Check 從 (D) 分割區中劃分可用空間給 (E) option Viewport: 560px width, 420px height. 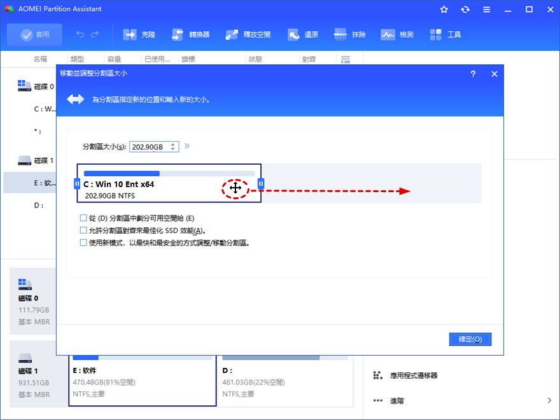point(83,218)
